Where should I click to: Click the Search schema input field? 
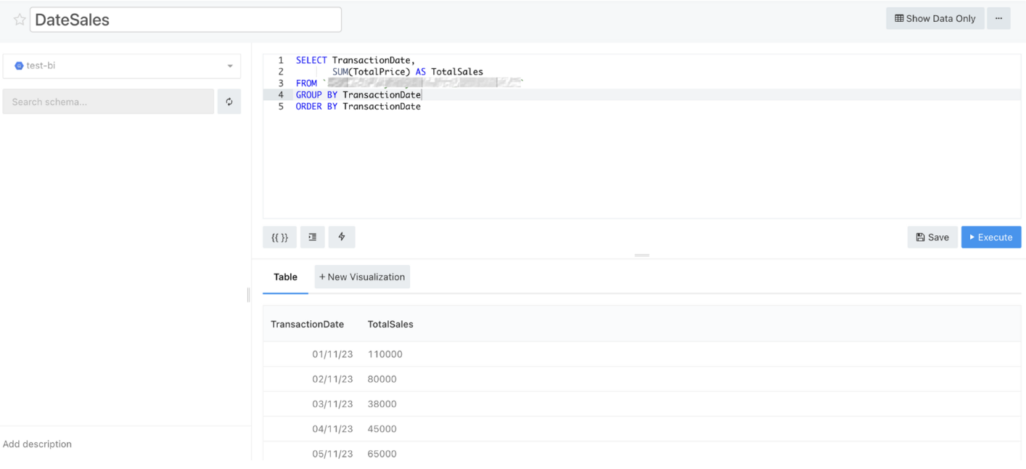(x=108, y=102)
